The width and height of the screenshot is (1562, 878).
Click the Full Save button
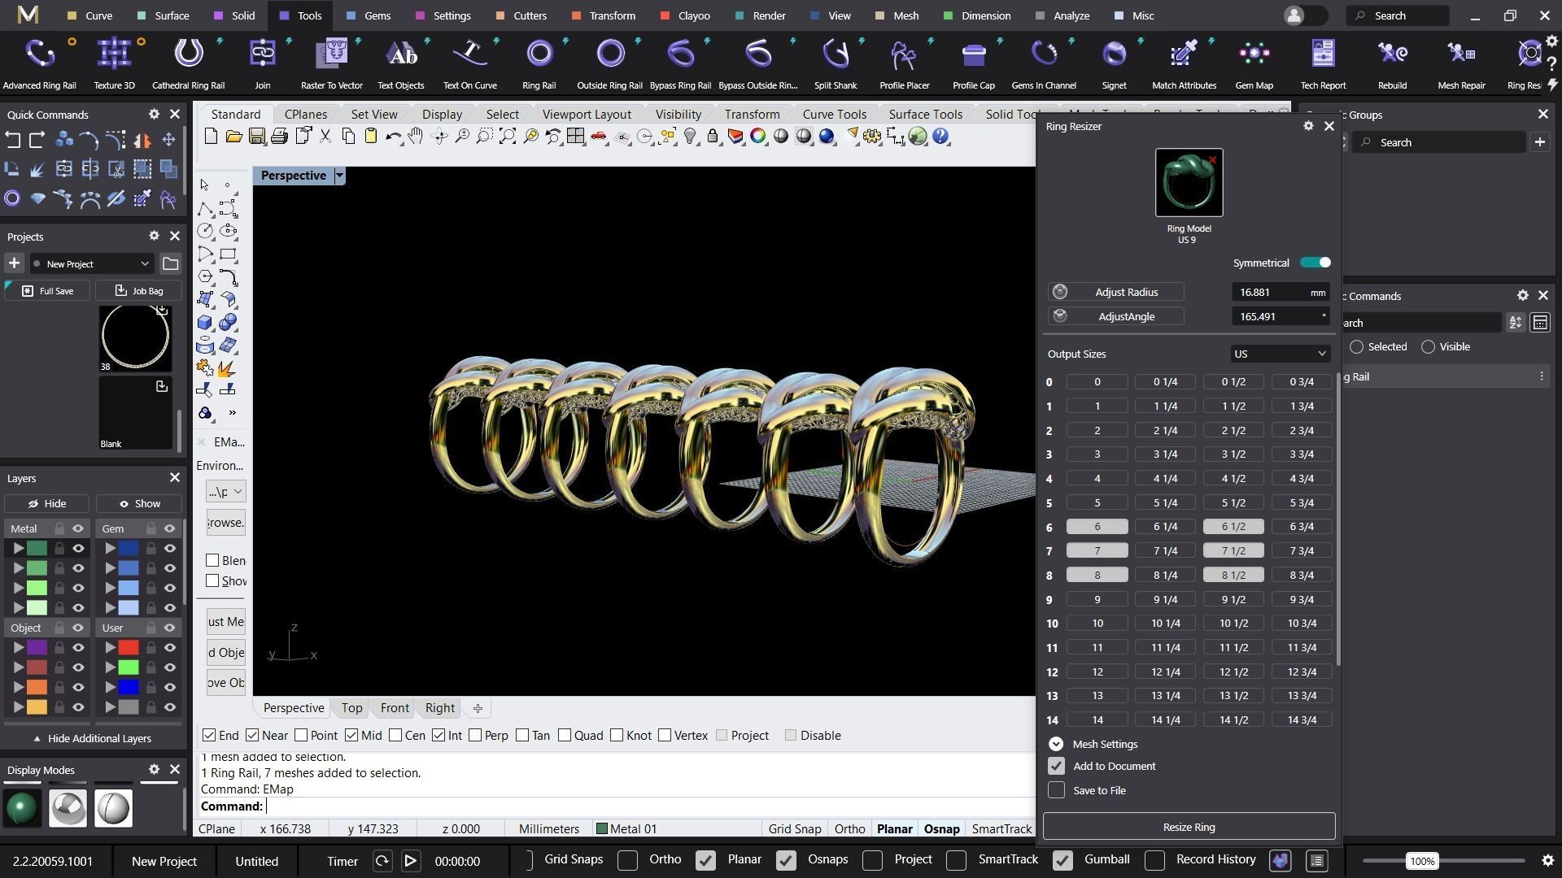(x=47, y=291)
